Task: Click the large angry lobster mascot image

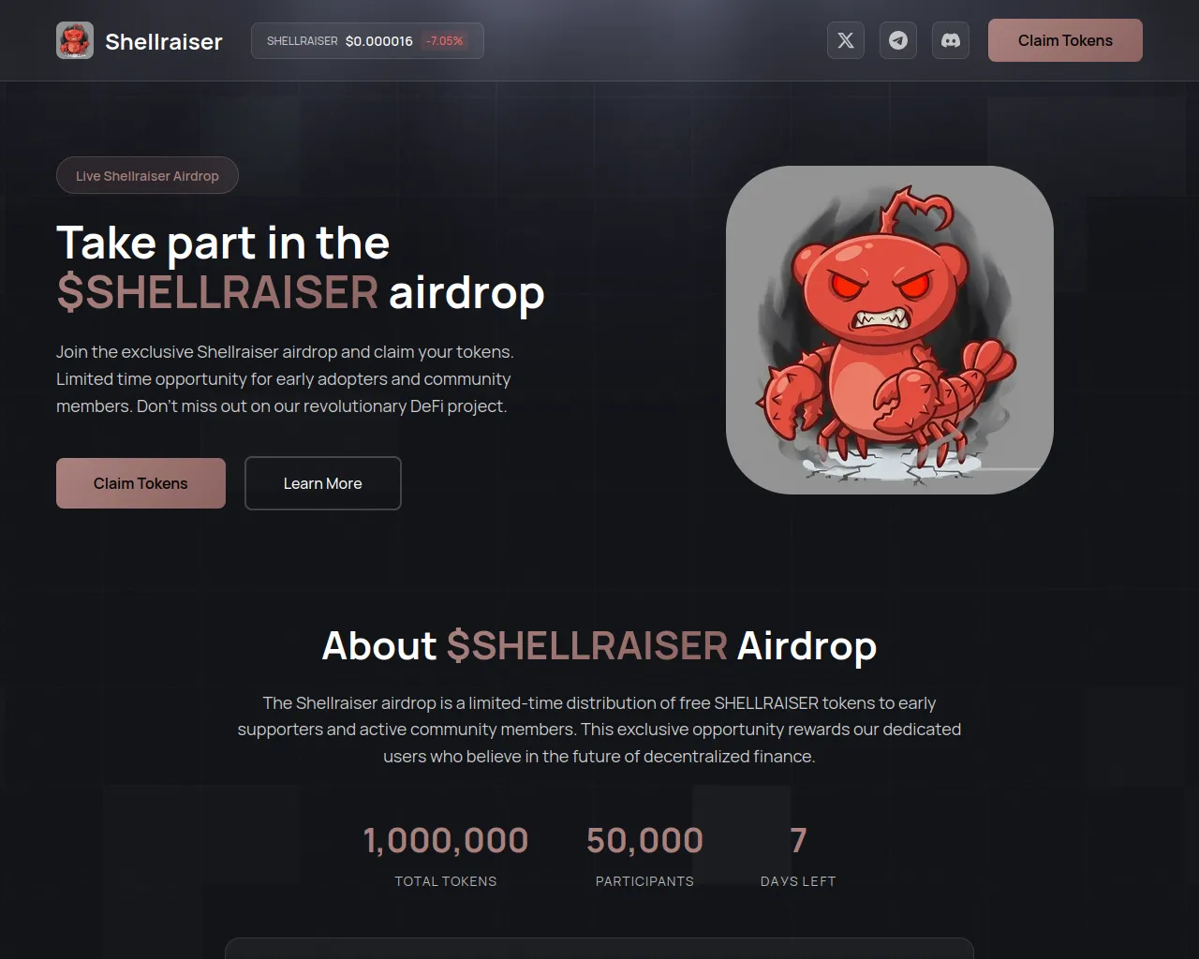Action: pyautogui.click(x=890, y=330)
